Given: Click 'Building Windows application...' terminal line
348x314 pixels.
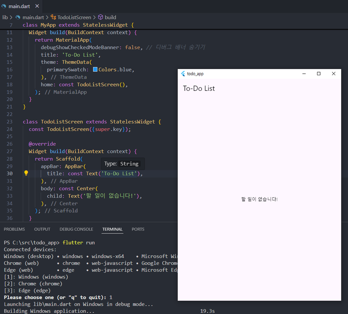Looking at the screenshot, I should (49, 311).
